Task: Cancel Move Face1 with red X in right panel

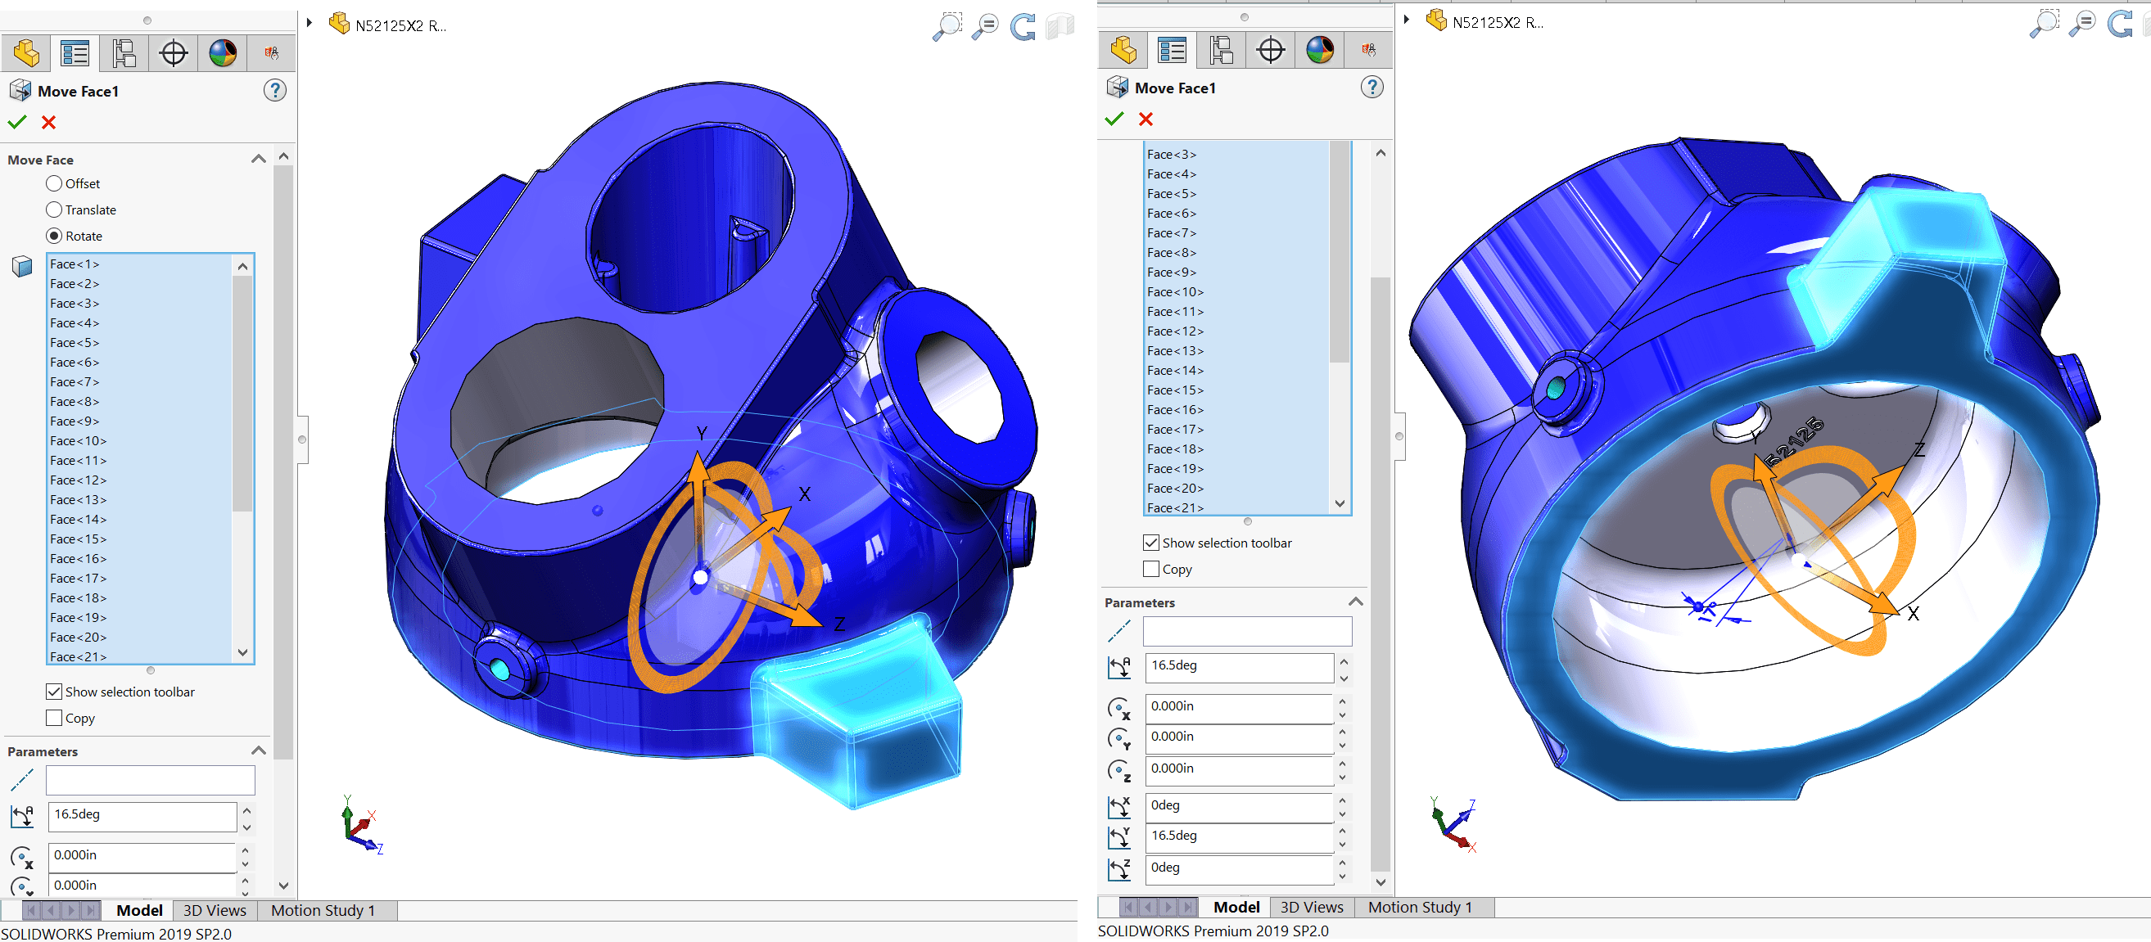Action: coord(1146,119)
